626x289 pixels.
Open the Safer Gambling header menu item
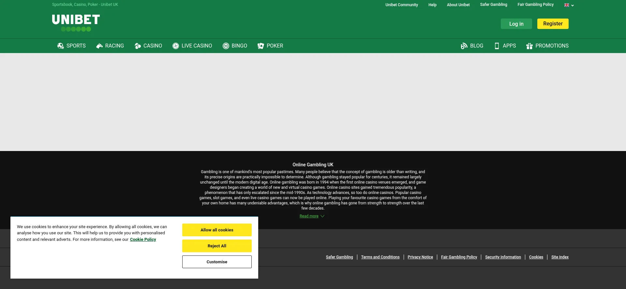(x=493, y=5)
